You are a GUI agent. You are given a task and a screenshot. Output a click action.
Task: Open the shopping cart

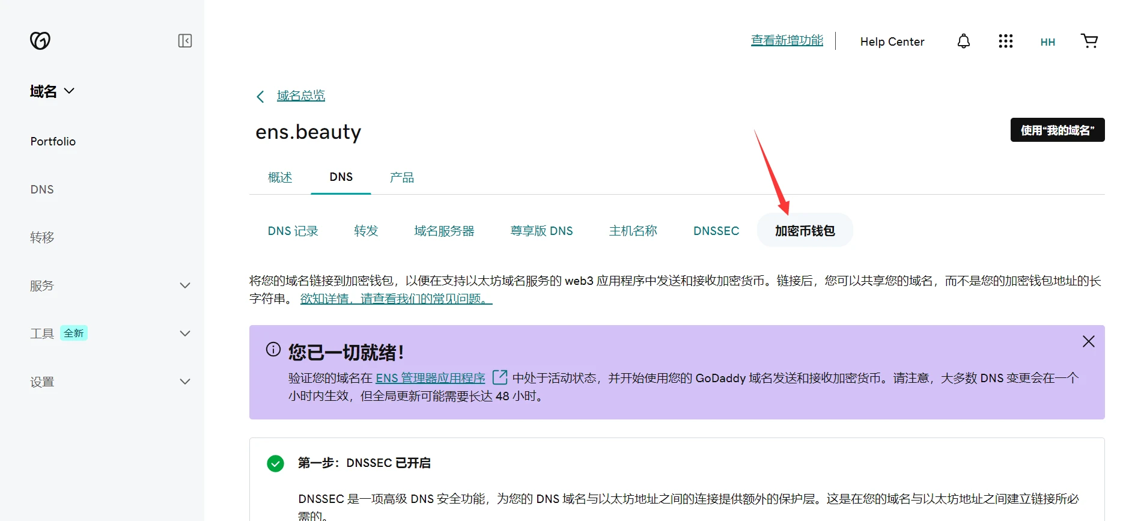(x=1089, y=41)
